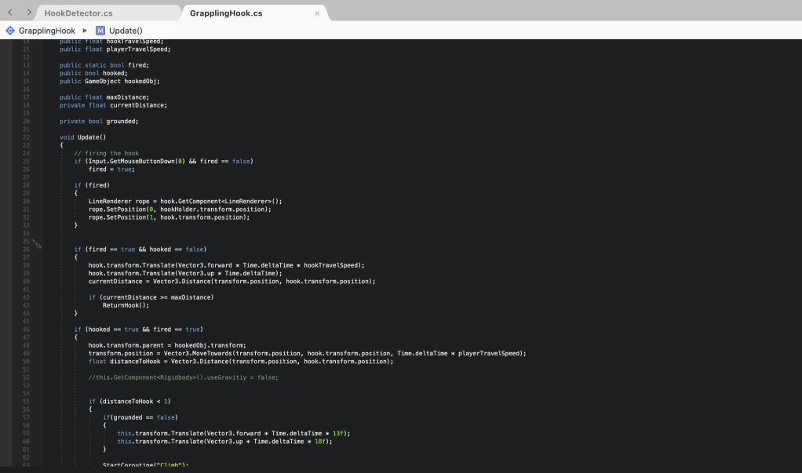Close the GrapplingHook.cs tab
Viewport: 802px width, 473px height.
pos(317,13)
